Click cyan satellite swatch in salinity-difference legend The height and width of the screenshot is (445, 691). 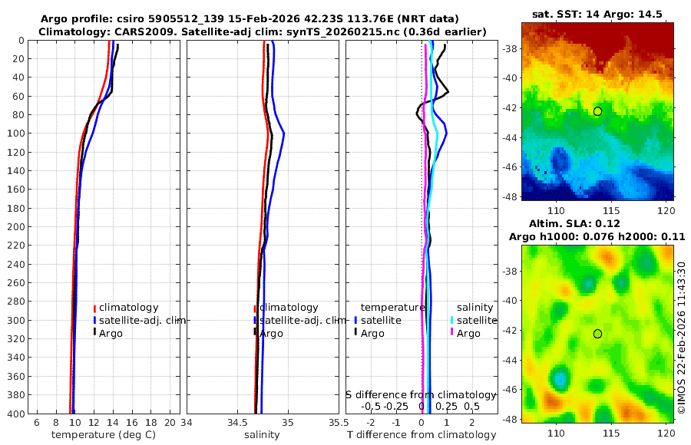pyautogui.click(x=451, y=320)
